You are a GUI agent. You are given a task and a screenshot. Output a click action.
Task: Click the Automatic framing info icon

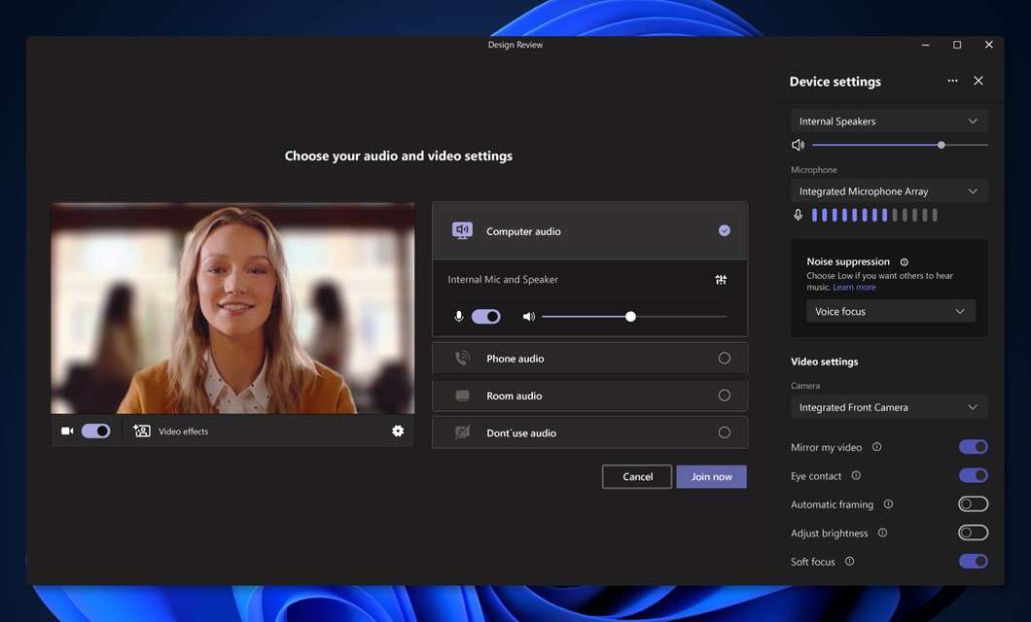pyautogui.click(x=888, y=504)
